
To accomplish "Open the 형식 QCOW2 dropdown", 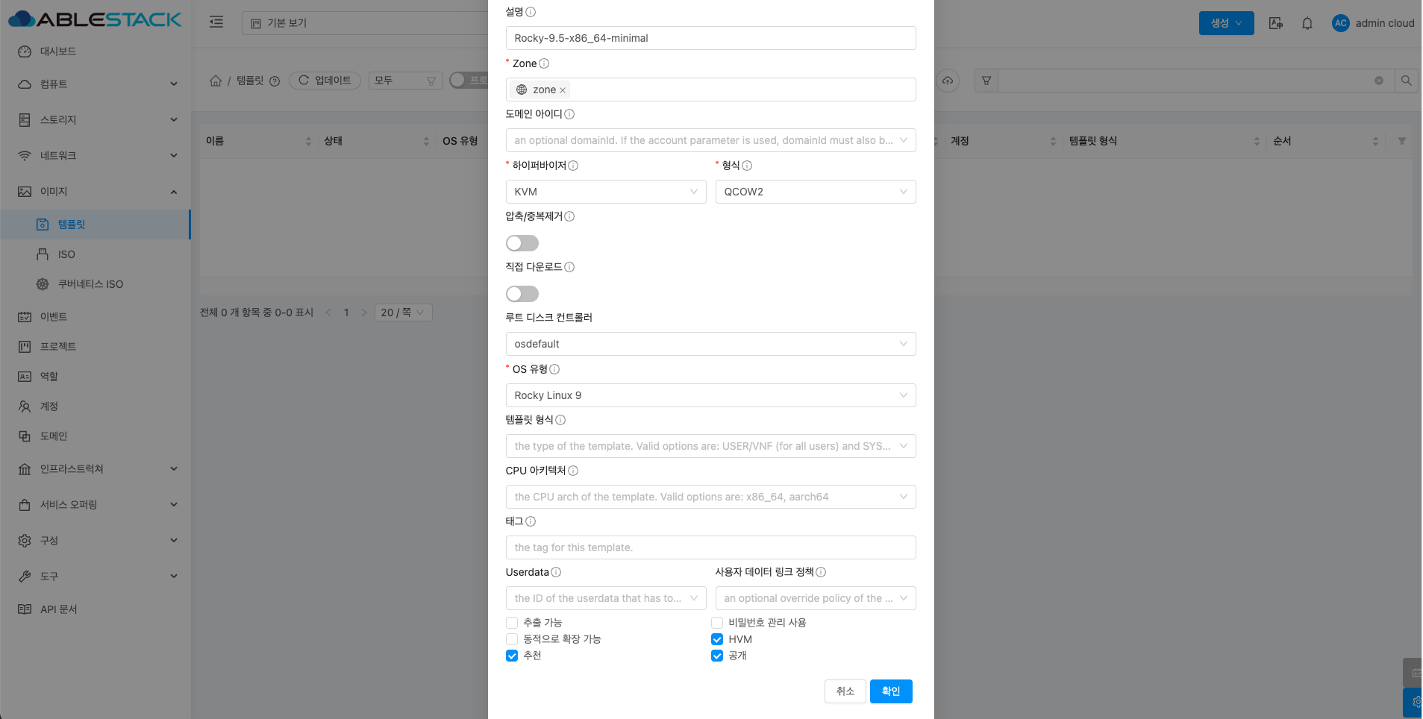I will tap(816, 192).
